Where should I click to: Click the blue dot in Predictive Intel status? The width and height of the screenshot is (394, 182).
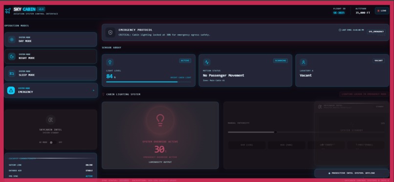(329, 173)
